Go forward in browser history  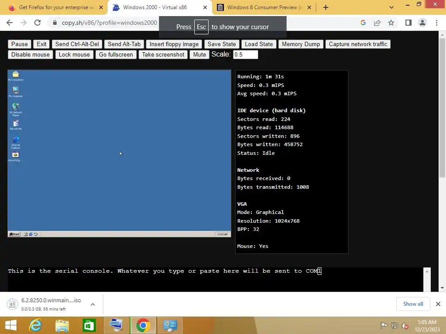pyautogui.click(x=24, y=23)
